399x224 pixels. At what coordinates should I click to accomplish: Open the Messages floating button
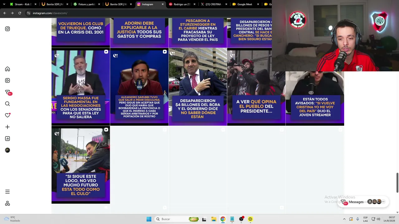(363, 202)
